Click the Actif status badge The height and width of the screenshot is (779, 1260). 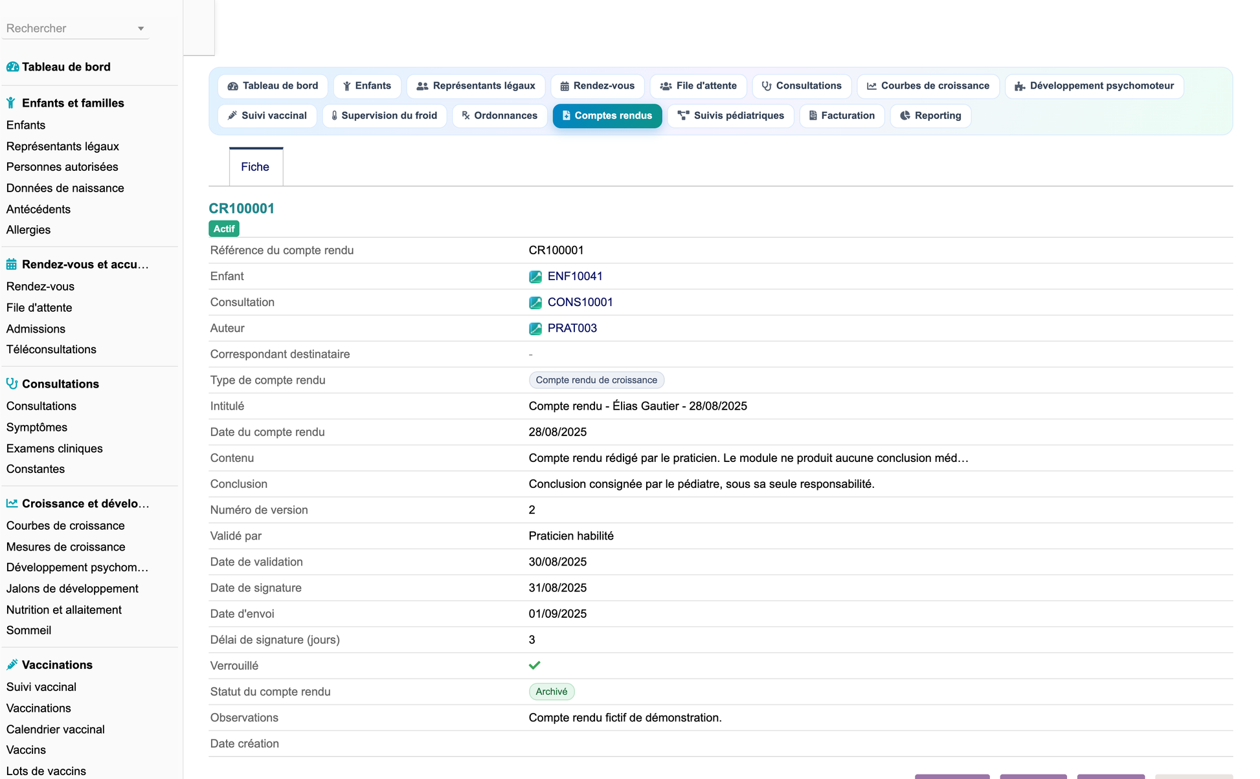pyautogui.click(x=224, y=229)
